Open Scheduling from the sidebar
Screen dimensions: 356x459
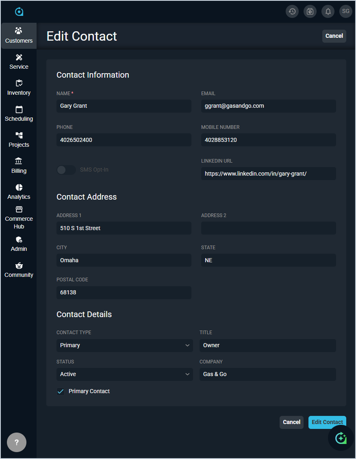tap(19, 114)
